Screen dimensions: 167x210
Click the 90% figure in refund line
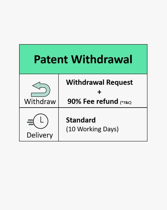pyautogui.click(x=74, y=101)
